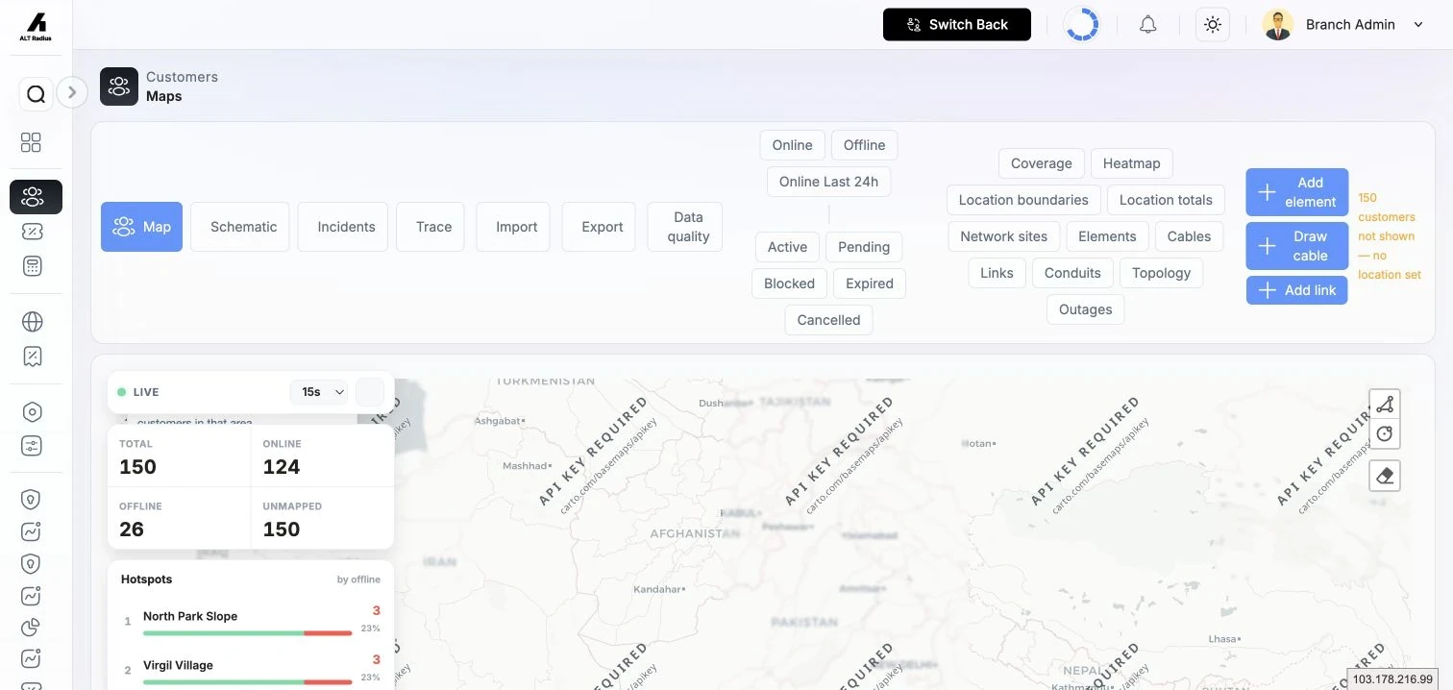Click the Branch Admin avatar picture
This screenshot has width=1453, height=690.
(1278, 25)
